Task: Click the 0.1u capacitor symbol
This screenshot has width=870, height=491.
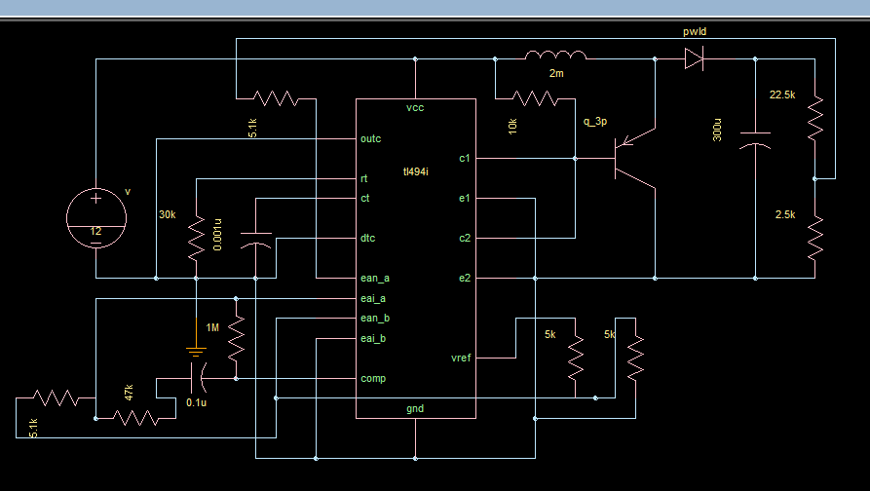Action: click(199, 378)
